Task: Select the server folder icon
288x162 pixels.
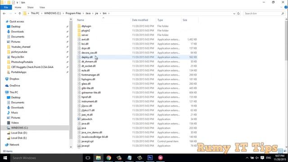Action: point(79,35)
